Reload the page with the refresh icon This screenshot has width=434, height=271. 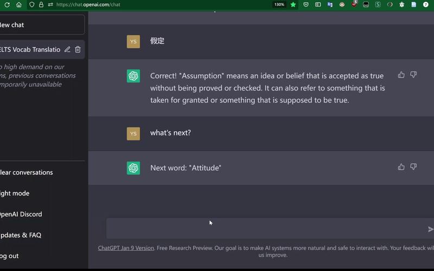[x=7, y=5]
